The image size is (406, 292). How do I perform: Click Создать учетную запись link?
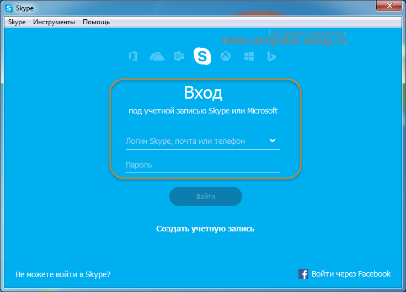205,229
